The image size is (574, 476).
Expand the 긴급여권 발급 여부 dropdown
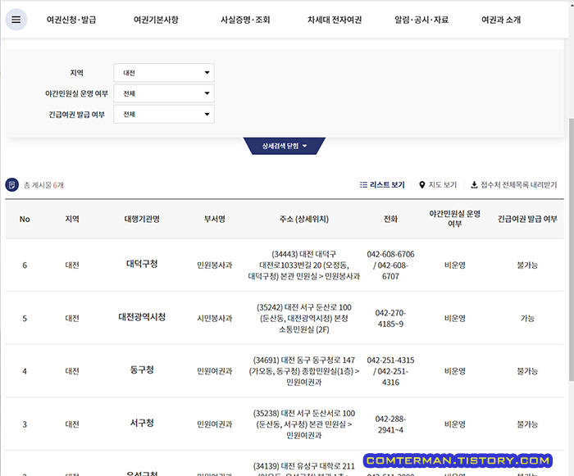point(164,114)
